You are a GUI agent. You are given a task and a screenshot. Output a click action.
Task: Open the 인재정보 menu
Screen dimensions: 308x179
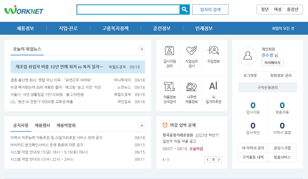tap(204, 28)
